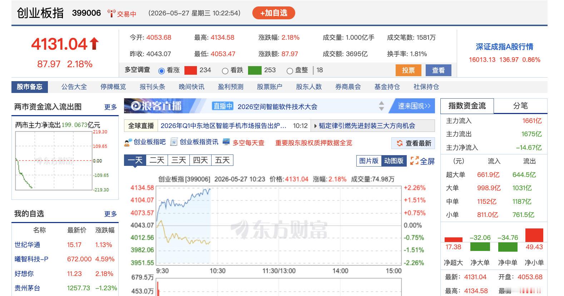Select the 盘整 radio button

tap(290, 71)
